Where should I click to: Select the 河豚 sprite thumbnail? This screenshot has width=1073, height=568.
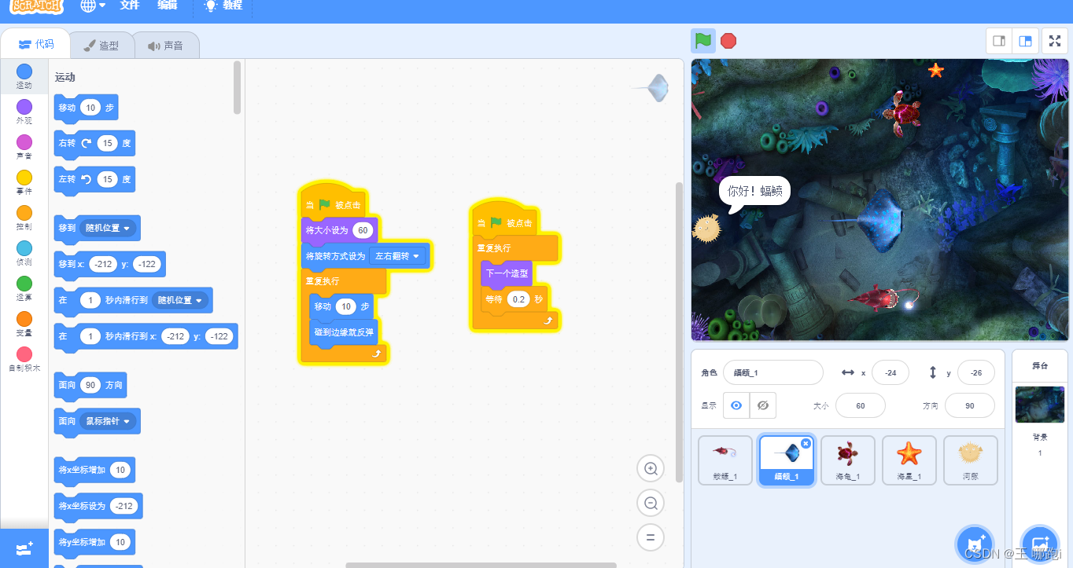970,460
